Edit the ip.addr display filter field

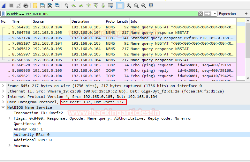[x=102, y=14]
